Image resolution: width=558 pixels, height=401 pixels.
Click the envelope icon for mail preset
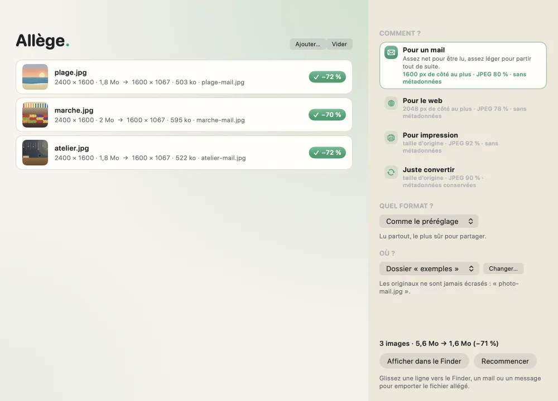[391, 52]
